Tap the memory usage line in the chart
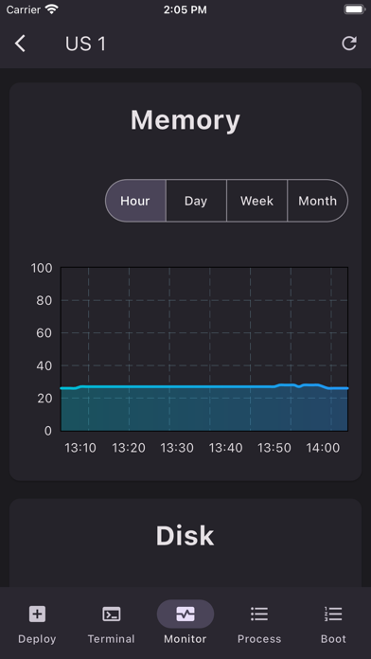 [204, 386]
